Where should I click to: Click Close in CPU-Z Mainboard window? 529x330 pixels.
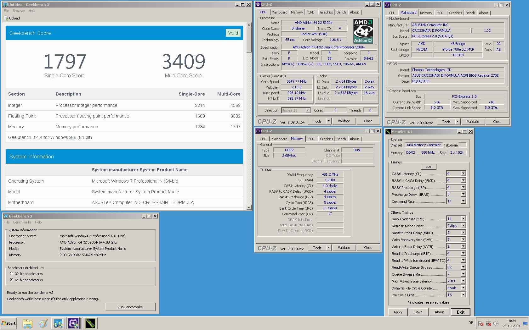497,122
